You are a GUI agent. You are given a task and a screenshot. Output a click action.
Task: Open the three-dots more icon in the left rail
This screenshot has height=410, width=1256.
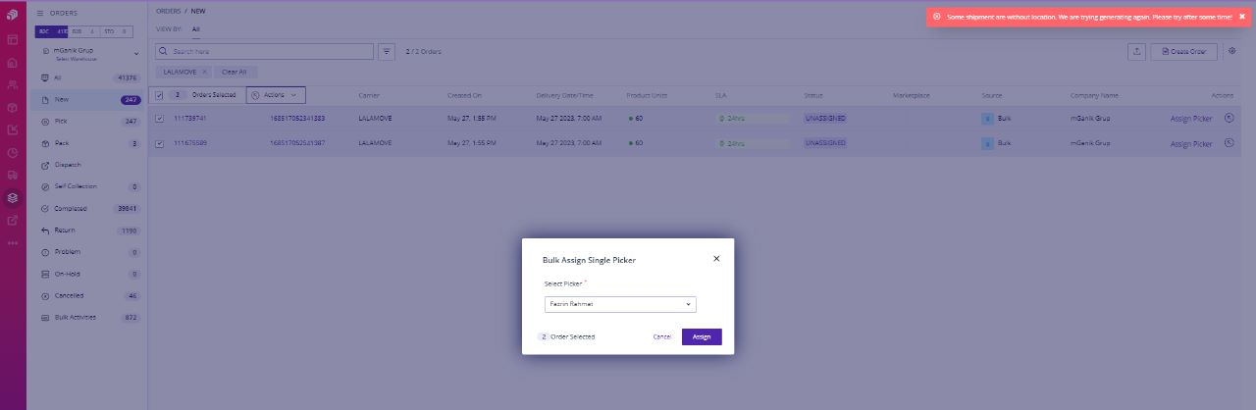pos(13,242)
